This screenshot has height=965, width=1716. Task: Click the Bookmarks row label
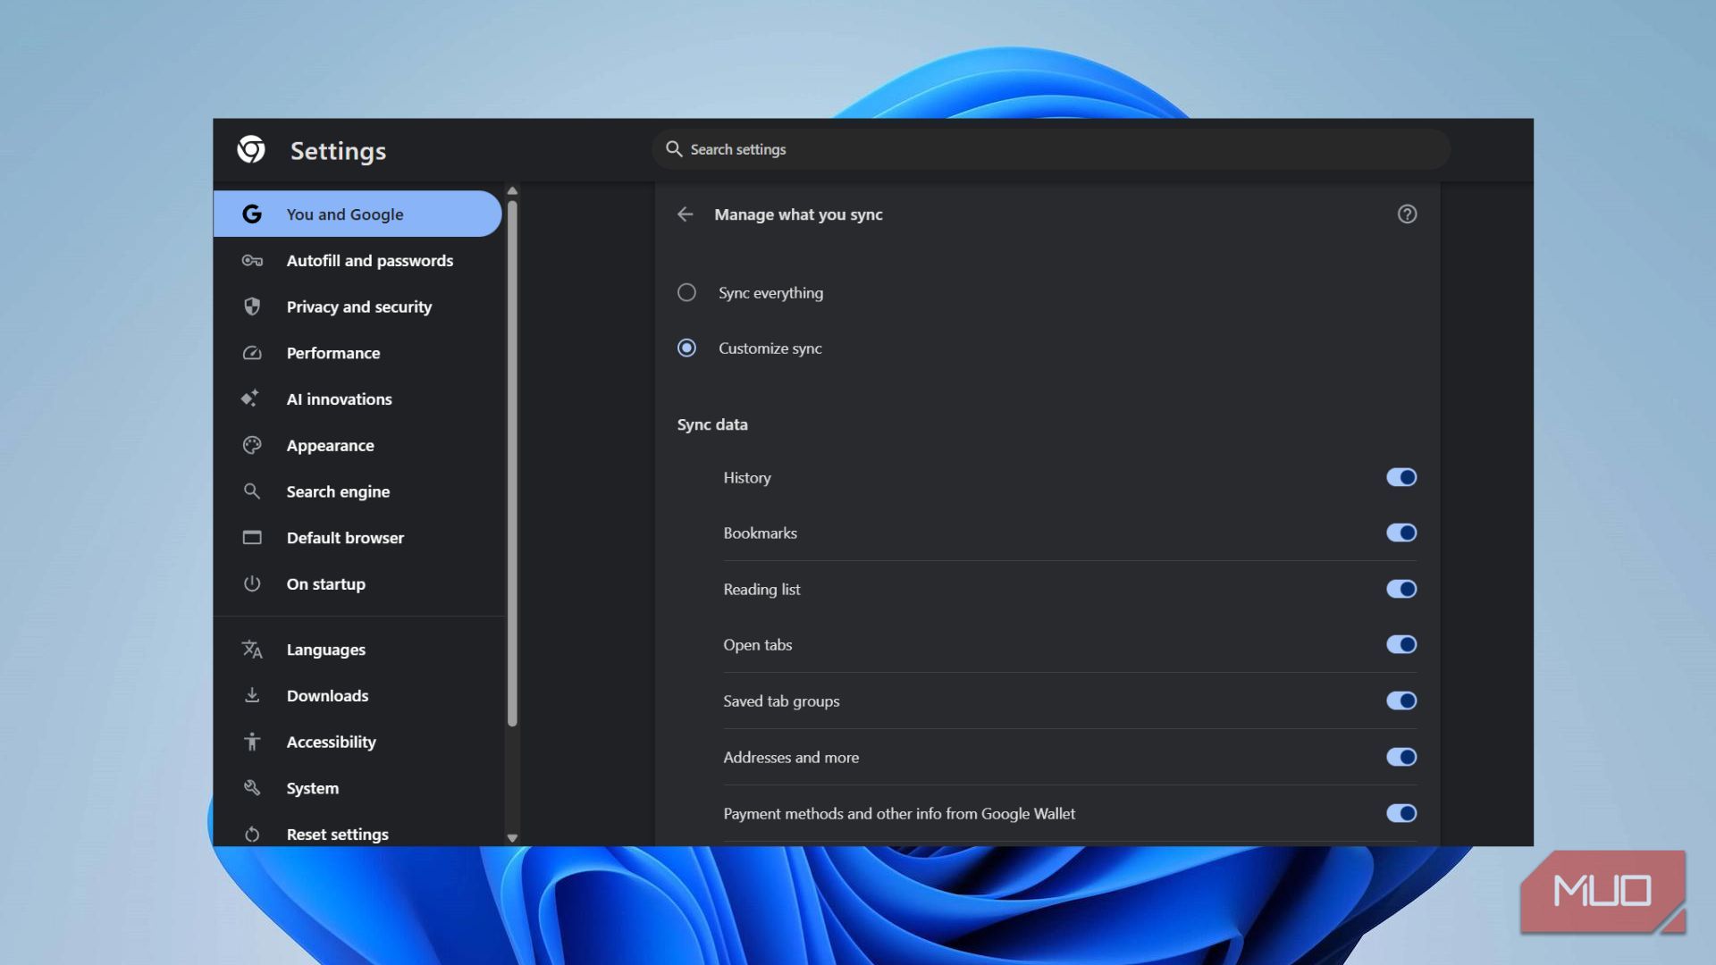[x=760, y=533]
